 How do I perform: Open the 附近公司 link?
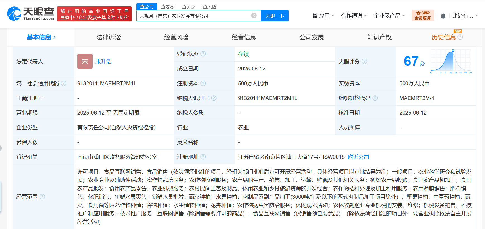point(358,157)
